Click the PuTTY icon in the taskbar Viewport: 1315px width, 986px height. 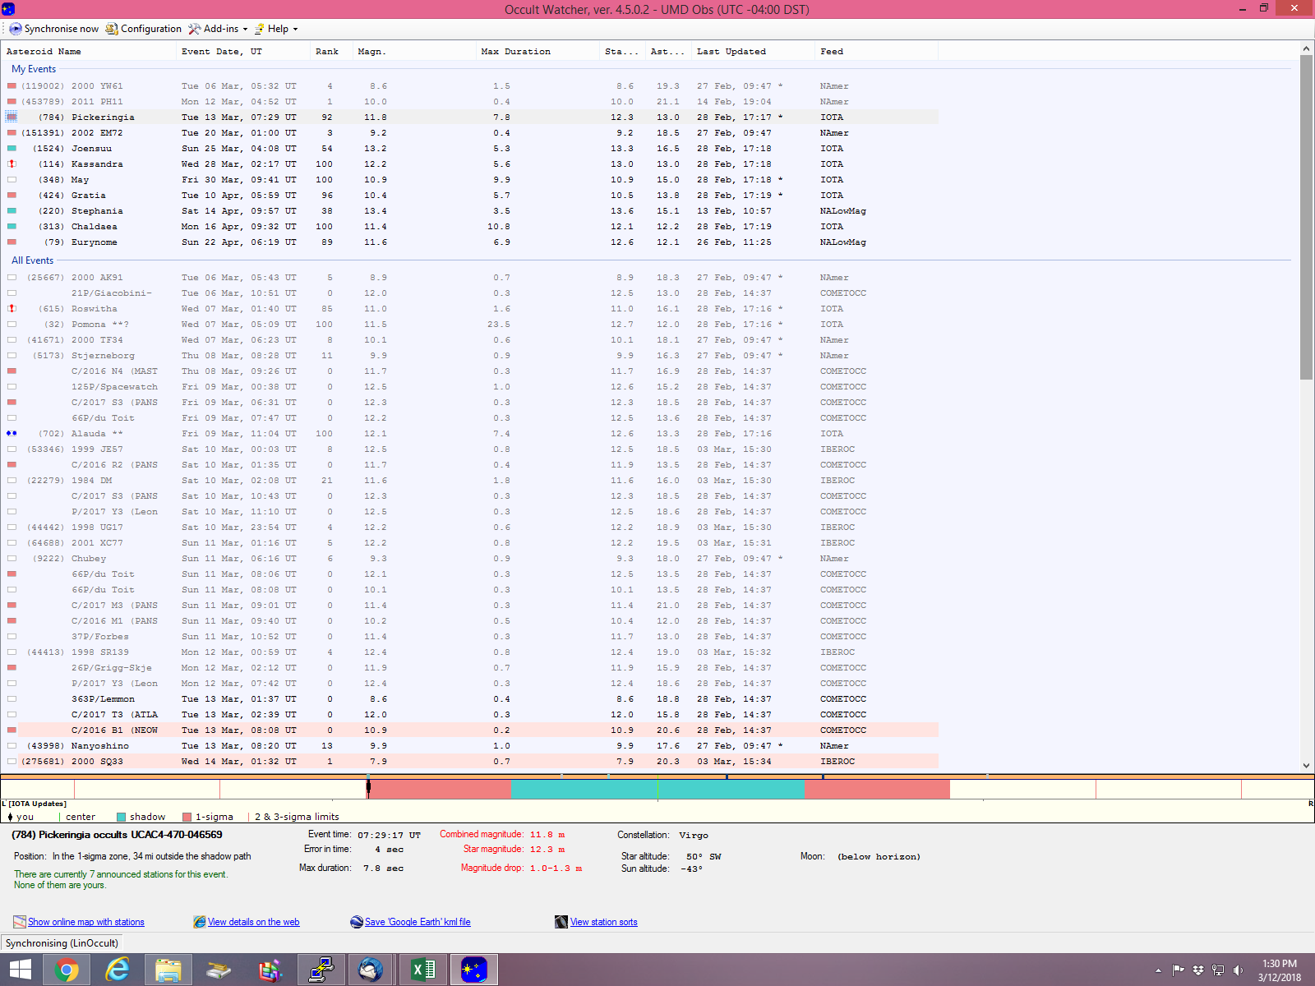pyautogui.click(x=321, y=970)
